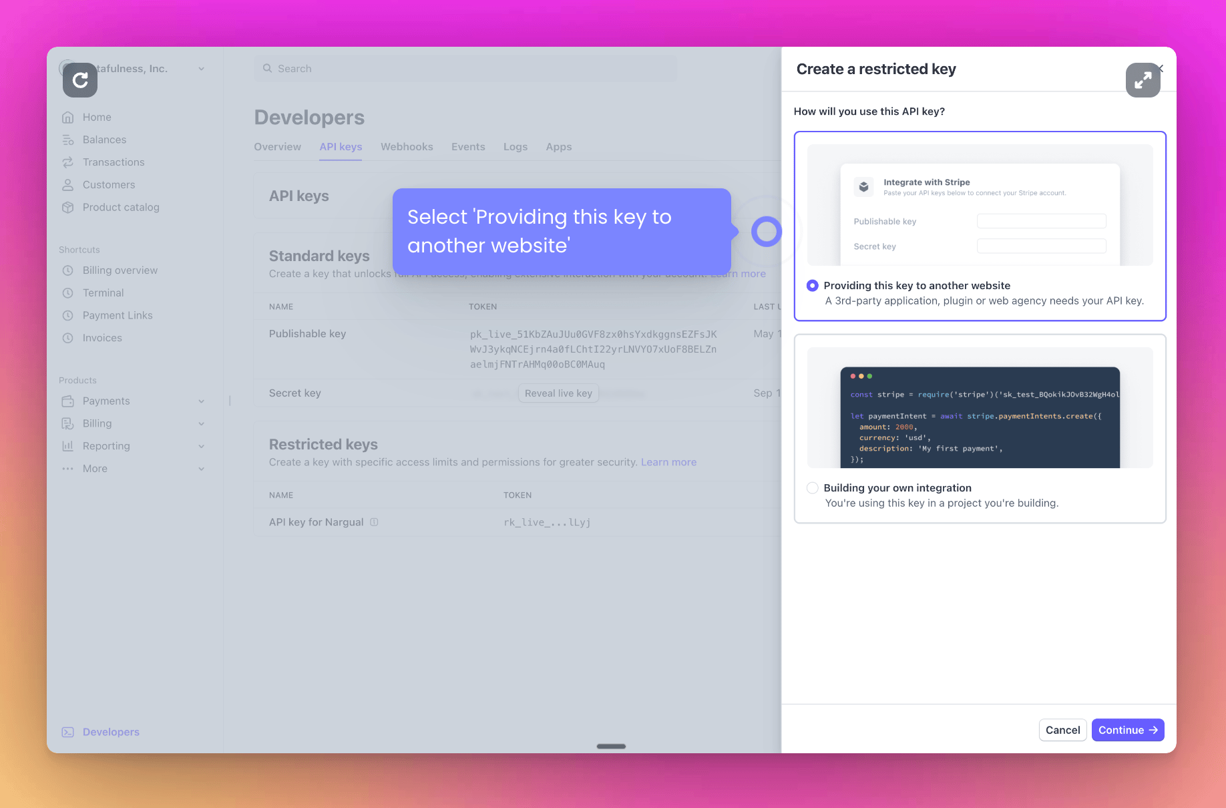
Task: Click the Invoices clock icon
Action: pos(67,338)
